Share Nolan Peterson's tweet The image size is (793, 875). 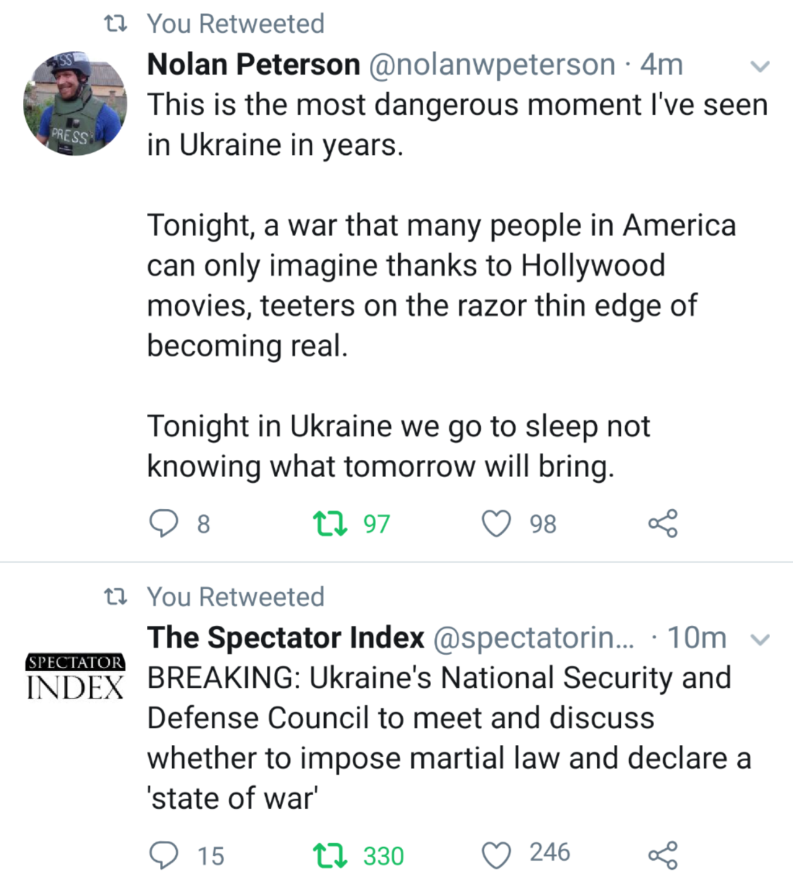(662, 524)
